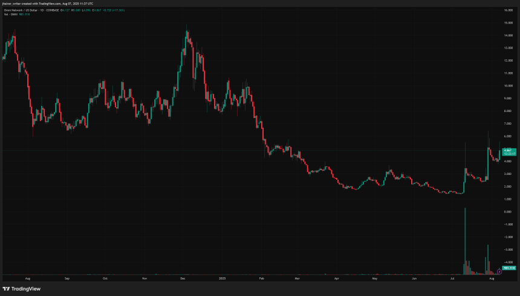Click the Oct label on time axis
Viewport: 520px width, 296px height.
tap(105, 278)
